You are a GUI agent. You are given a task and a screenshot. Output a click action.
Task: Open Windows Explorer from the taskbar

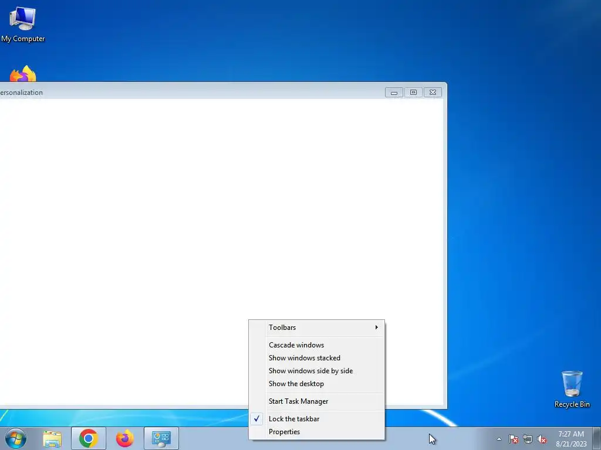tap(52, 439)
